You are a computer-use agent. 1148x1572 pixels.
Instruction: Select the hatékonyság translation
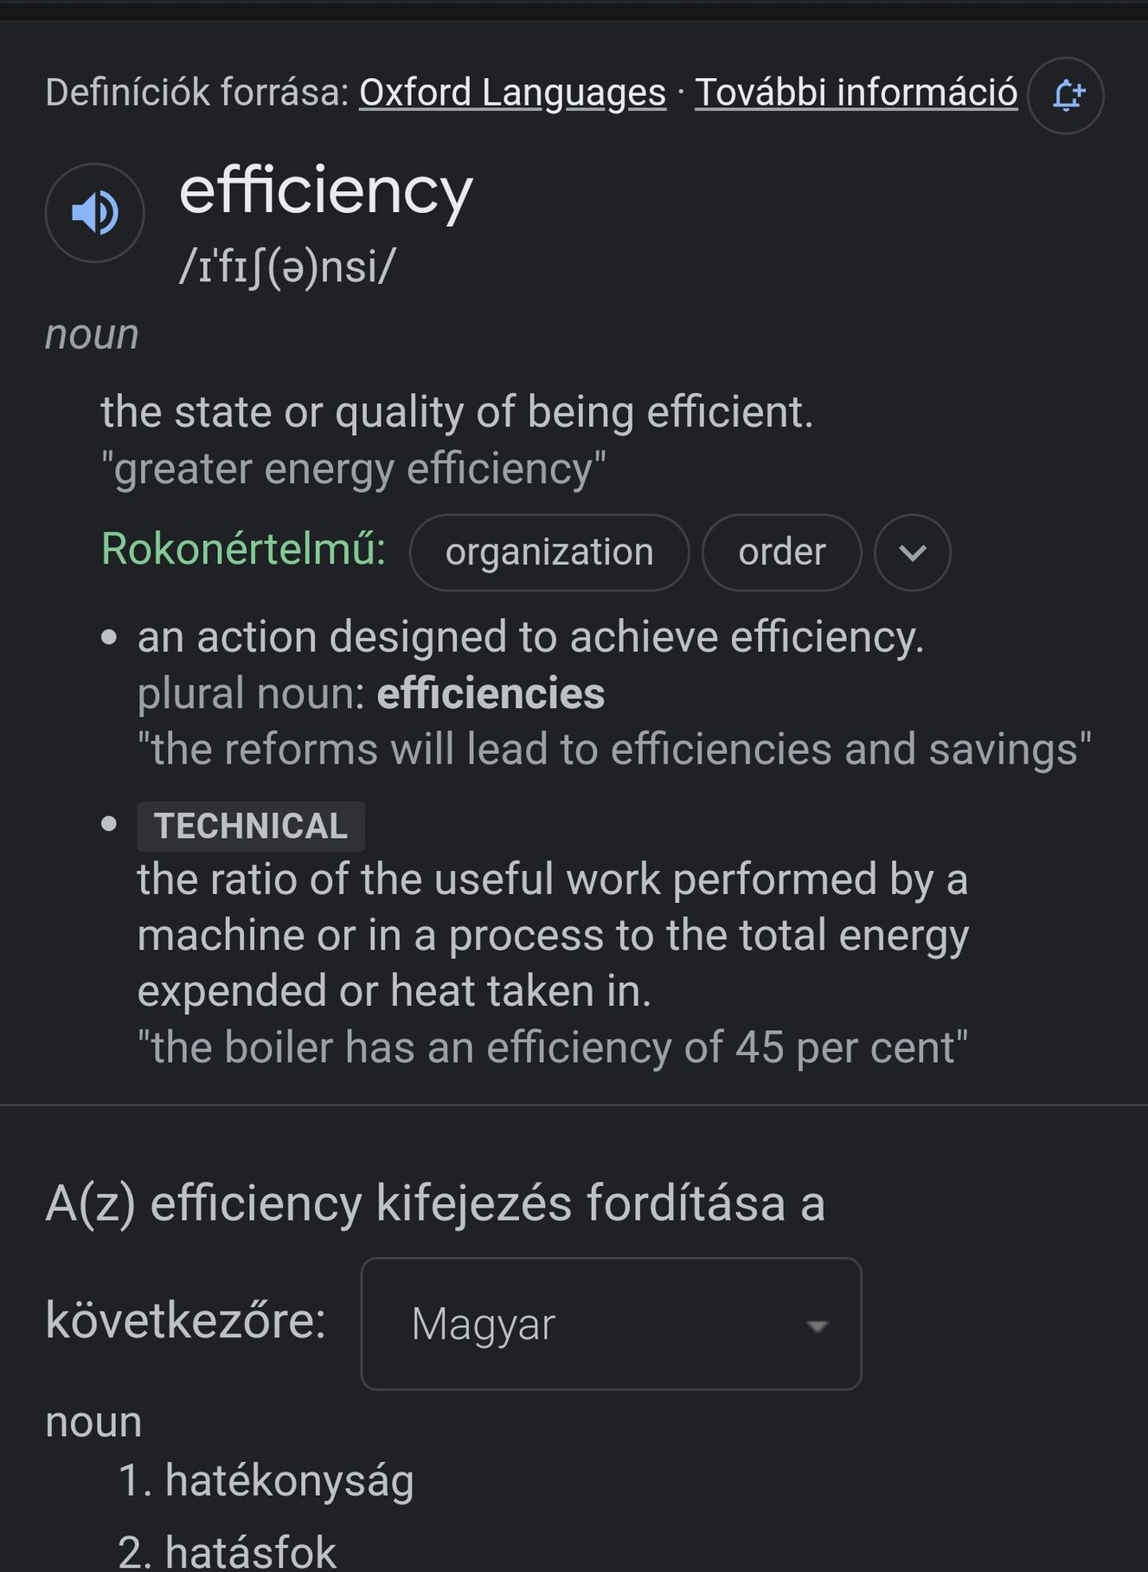(x=266, y=1480)
